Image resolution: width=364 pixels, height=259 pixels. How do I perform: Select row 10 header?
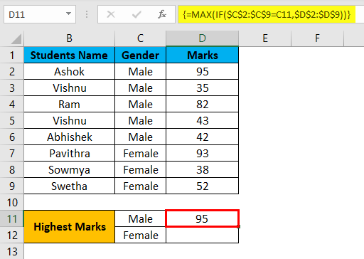[x=12, y=202]
